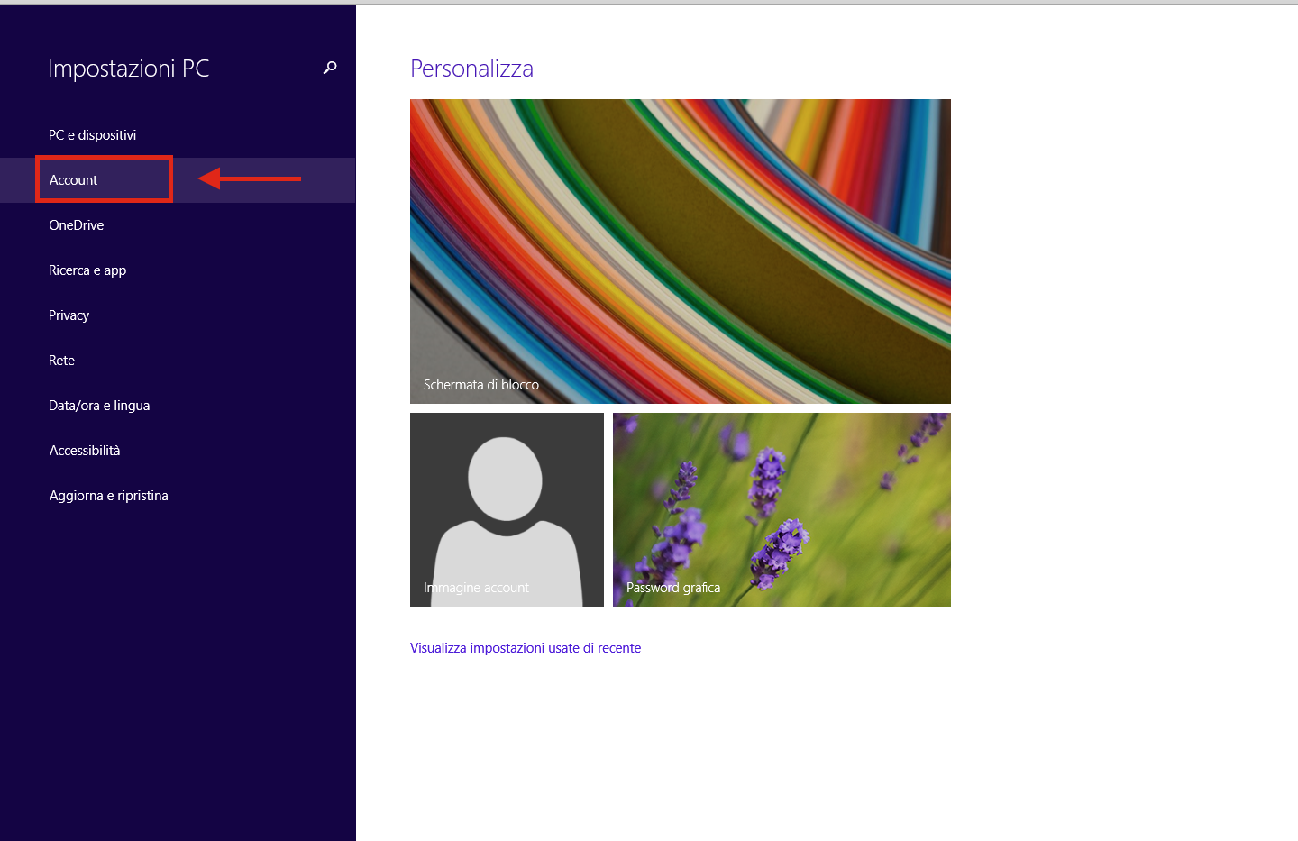Image resolution: width=1298 pixels, height=841 pixels.
Task: Click the Impostazioni PC title
Action: pos(128,69)
